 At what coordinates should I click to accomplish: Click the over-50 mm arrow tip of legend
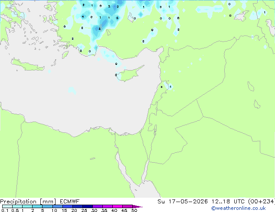(x=137, y=206)
